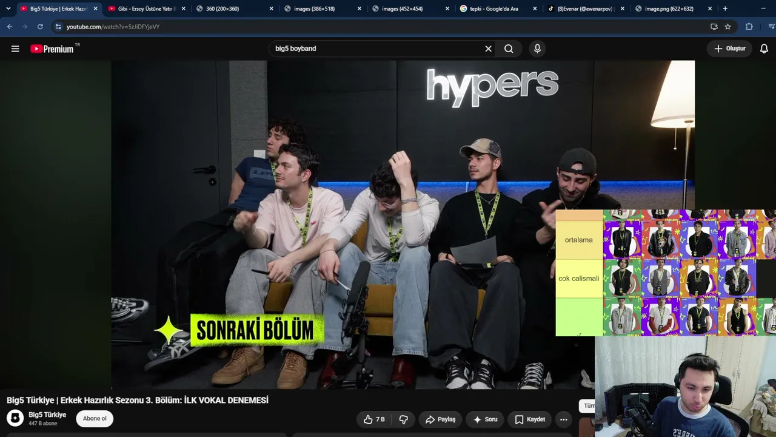
Task: Share the video via Paylaş
Action: click(x=440, y=419)
